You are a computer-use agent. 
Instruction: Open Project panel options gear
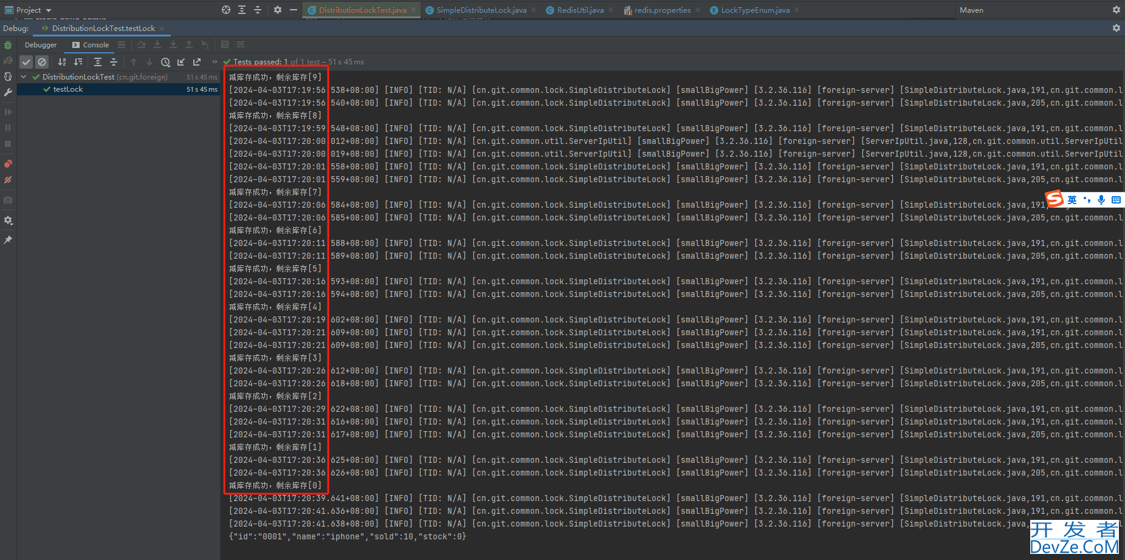[x=278, y=10]
